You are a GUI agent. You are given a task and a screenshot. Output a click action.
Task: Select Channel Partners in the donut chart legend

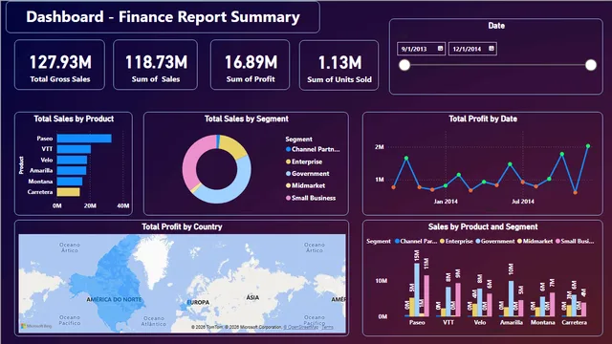pos(313,149)
